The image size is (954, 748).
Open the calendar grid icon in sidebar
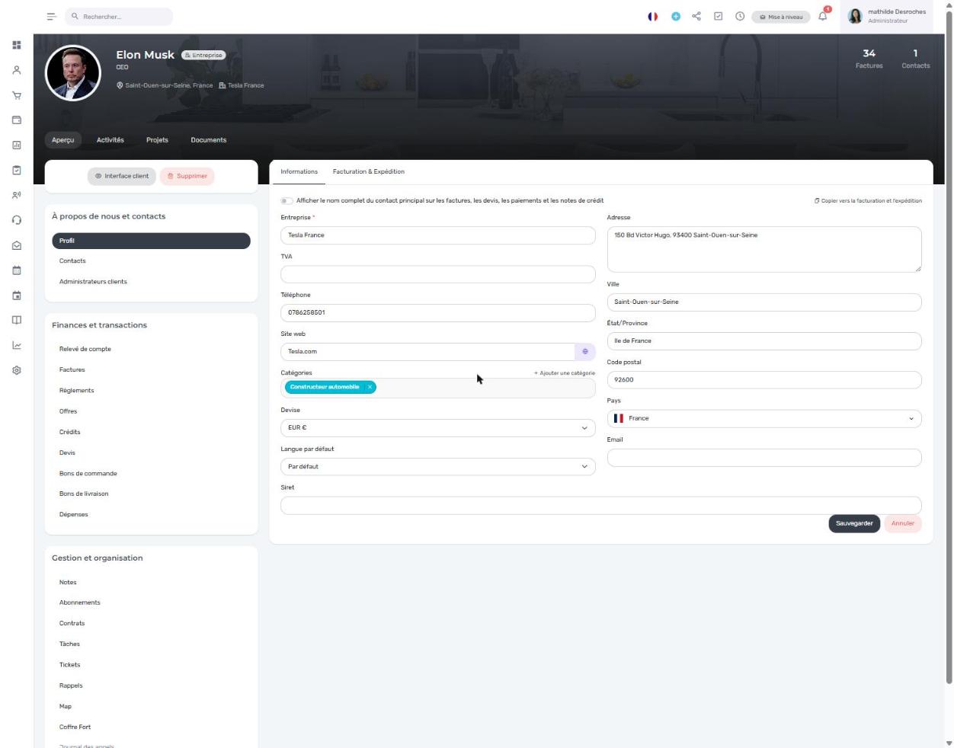[x=17, y=270]
